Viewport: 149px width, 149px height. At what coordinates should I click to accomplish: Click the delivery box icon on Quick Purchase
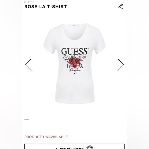click(89, 147)
